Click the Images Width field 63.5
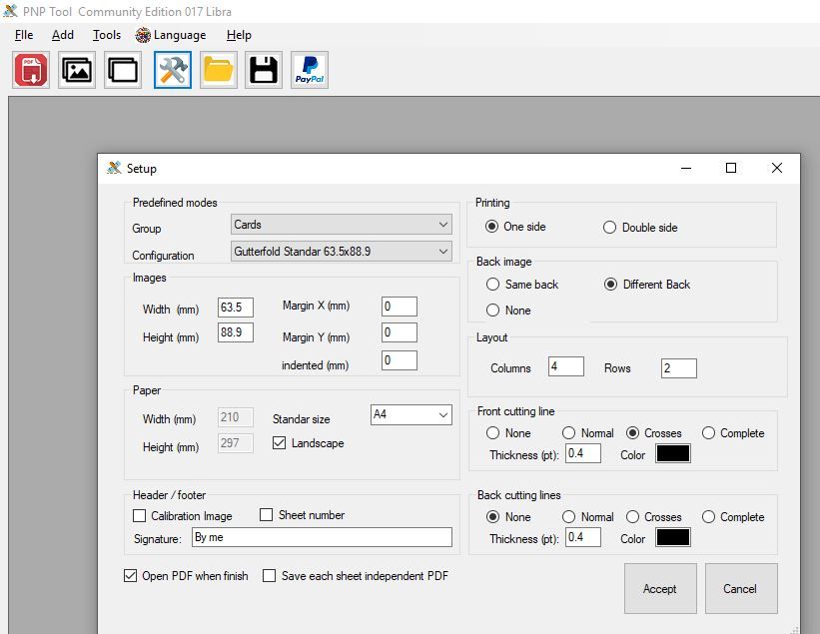Viewport: 820px width, 634px height. pos(236,308)
